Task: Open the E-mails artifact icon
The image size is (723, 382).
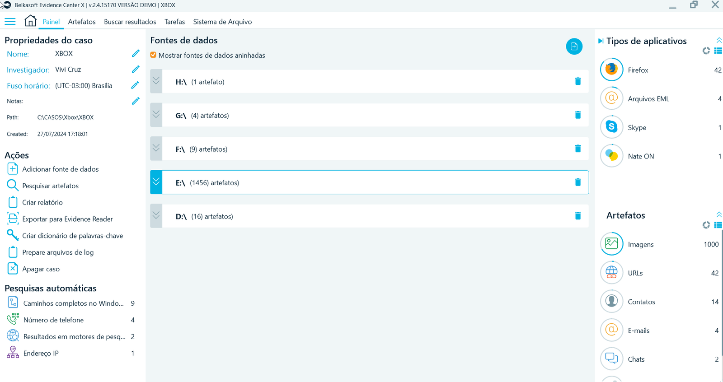Action: (611, 330)
